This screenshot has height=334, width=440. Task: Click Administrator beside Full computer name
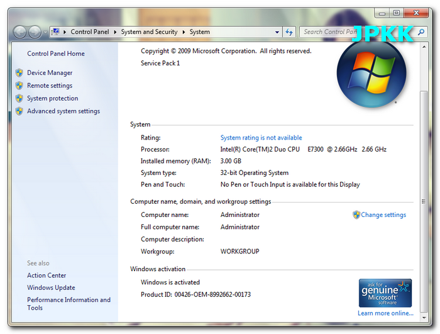pyautogui.click(x=240, y=227)
